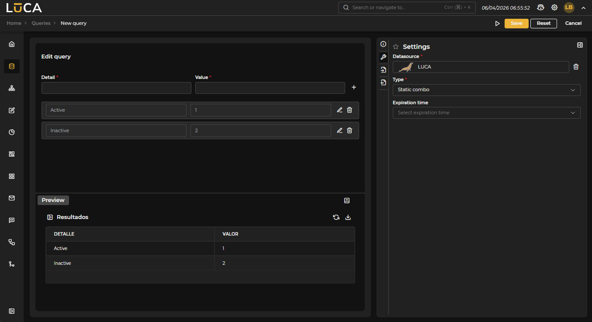592x322 pixels.
Task: Expand the Expiration time dropdown
Action: (x=486, y=113)
